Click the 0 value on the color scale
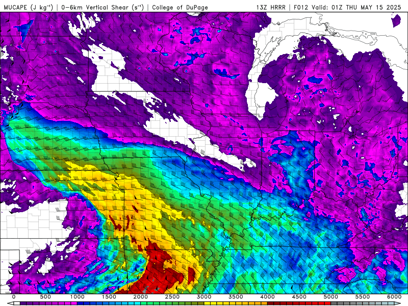Screen dimensions: 408x306 tap(14, 297)
